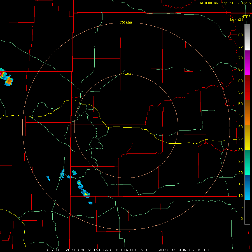Click the 80 value on the color scale
Image resolution: width=252 pixels, height=252 pixels.
pos(241,35)
